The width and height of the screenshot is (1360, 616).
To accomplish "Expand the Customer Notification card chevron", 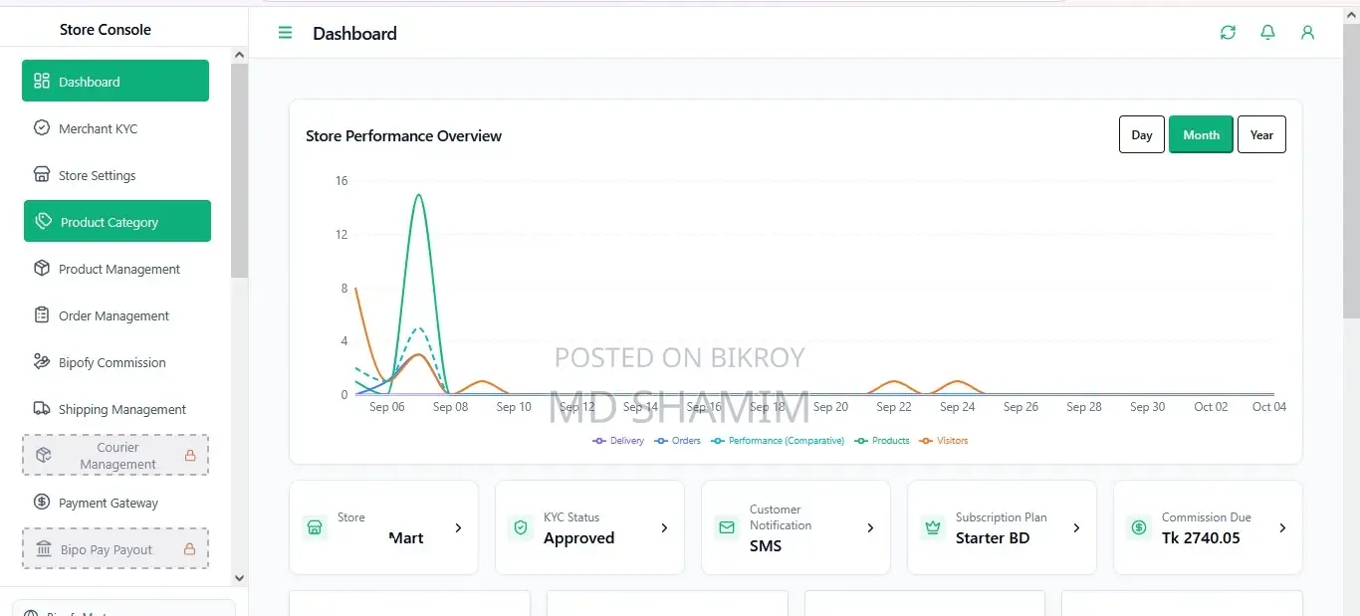I will 870,527.
